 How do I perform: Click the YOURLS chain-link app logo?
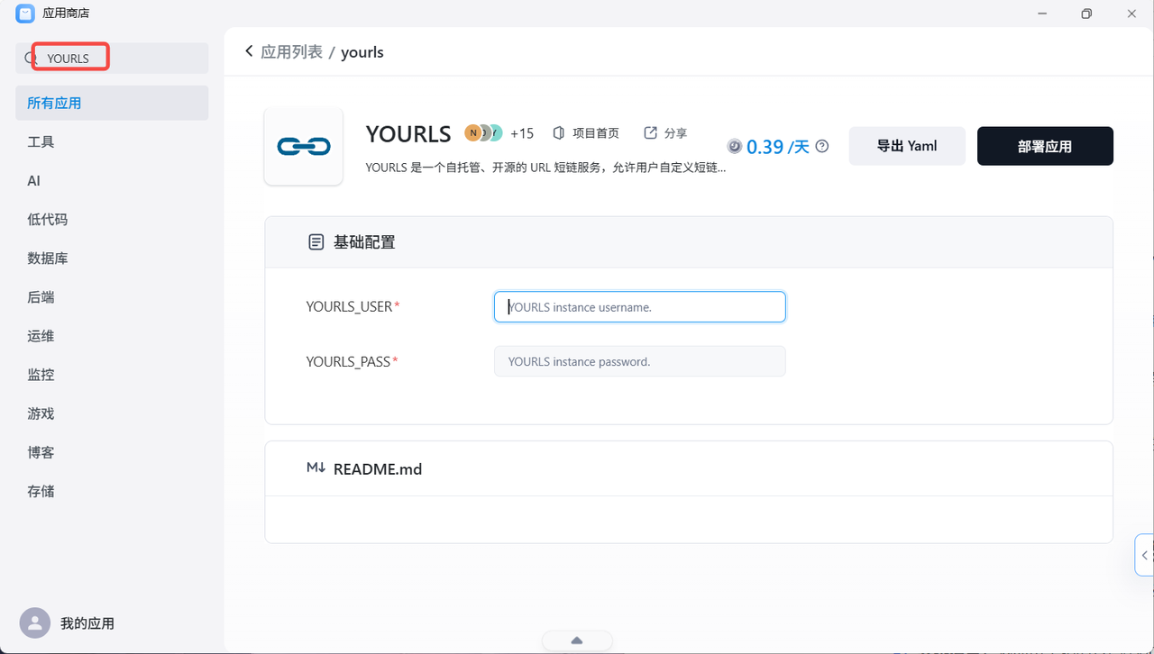(303, 146)
